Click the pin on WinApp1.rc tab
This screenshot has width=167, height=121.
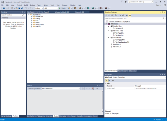coord(37,12)
